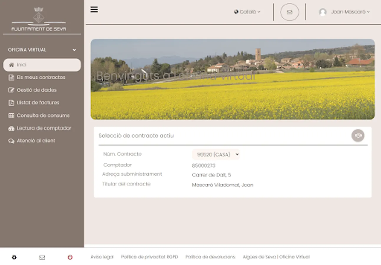Click the PDF icon for Llistat de factures
The height and width of the screenshot is (265, 381).
click(11, 103)
